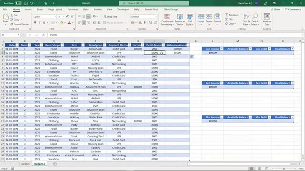The image size is (305, 171).
Task: Open Mar Income filter dropdown
Action: click(x=222, y=117)
